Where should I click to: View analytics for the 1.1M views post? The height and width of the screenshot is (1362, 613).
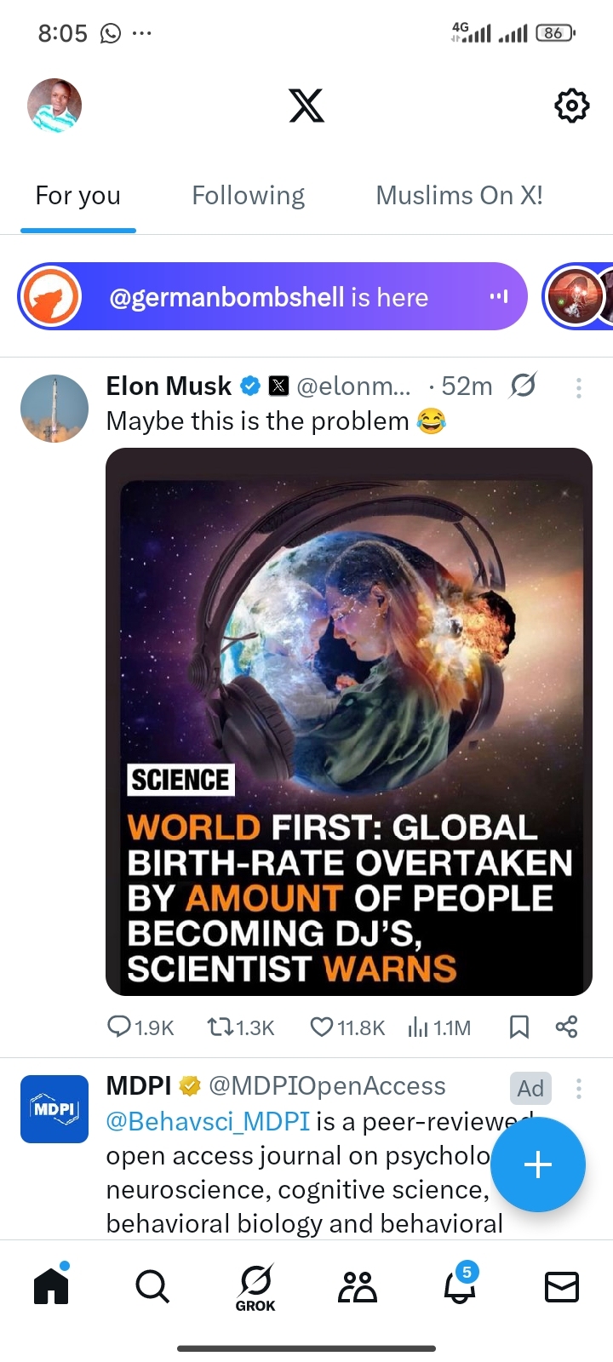(x=438, y=1027)
